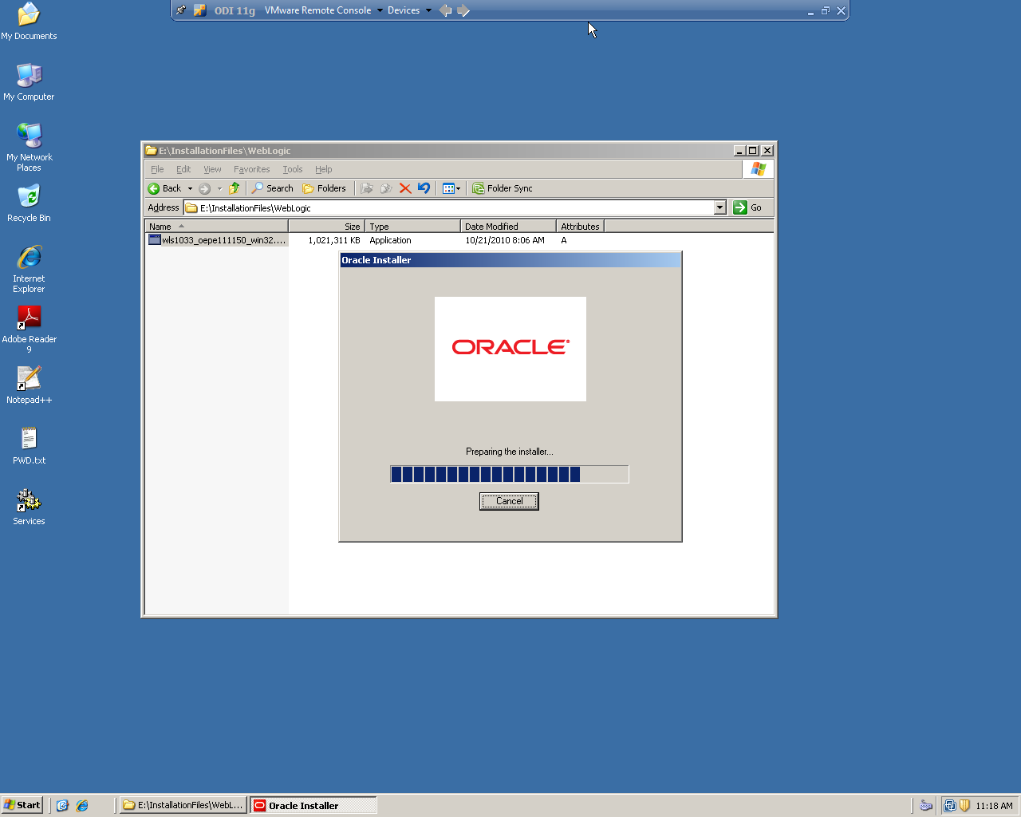This screenshot has height=817, width=1021.
Task: Select the Recycle Bin icon
Action: click(29, 203)
